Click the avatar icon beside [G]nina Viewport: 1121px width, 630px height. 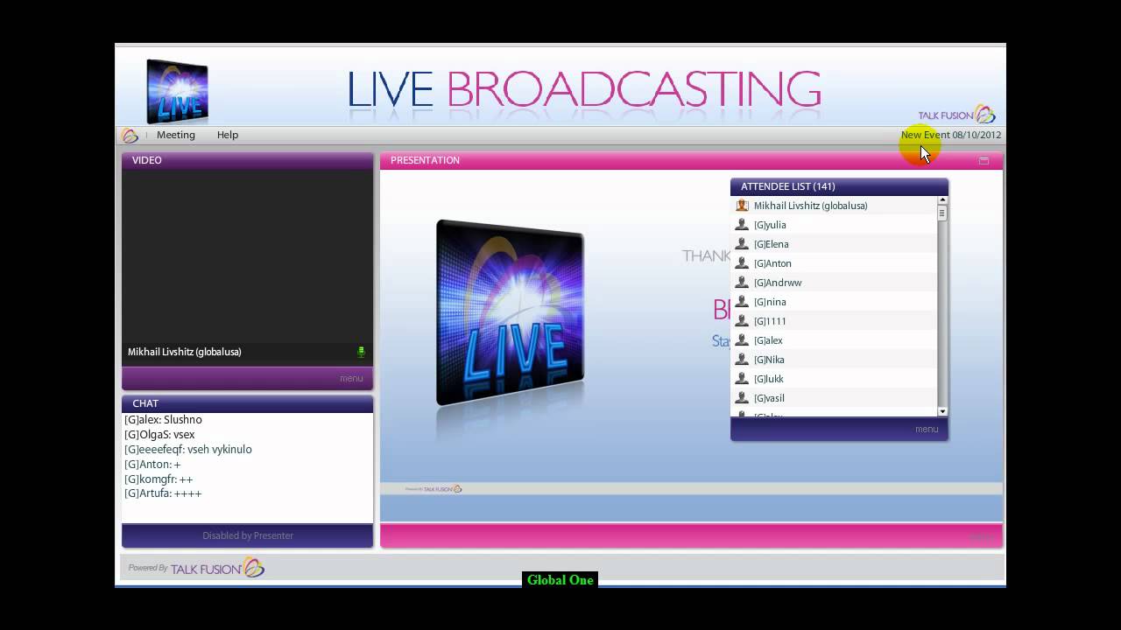[742, 302]
